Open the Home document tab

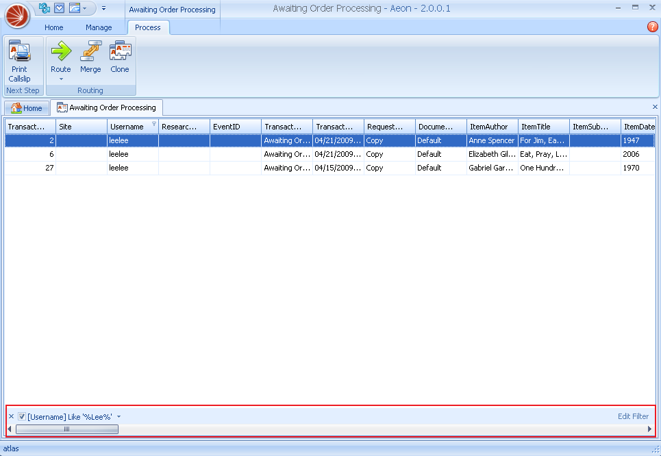tap(26, 108)
